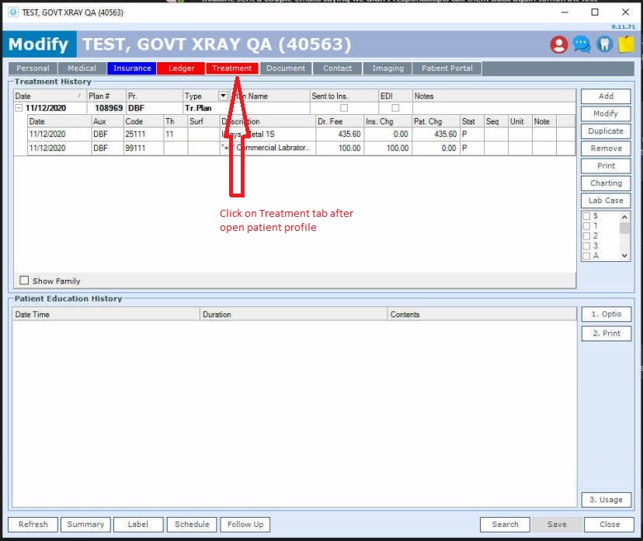The height and width of the screenshot is (541, 643).
Task: Click the Duplicate button
Action: coord(606,131)
